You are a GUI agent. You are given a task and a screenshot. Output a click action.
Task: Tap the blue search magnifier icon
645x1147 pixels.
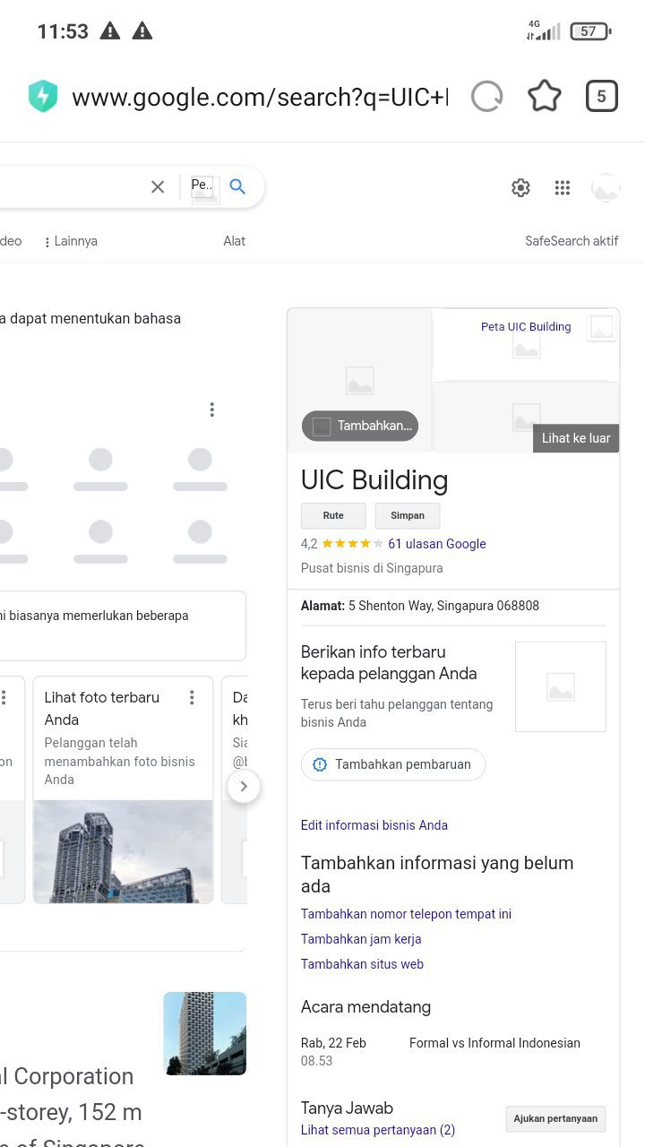[237, 186]
